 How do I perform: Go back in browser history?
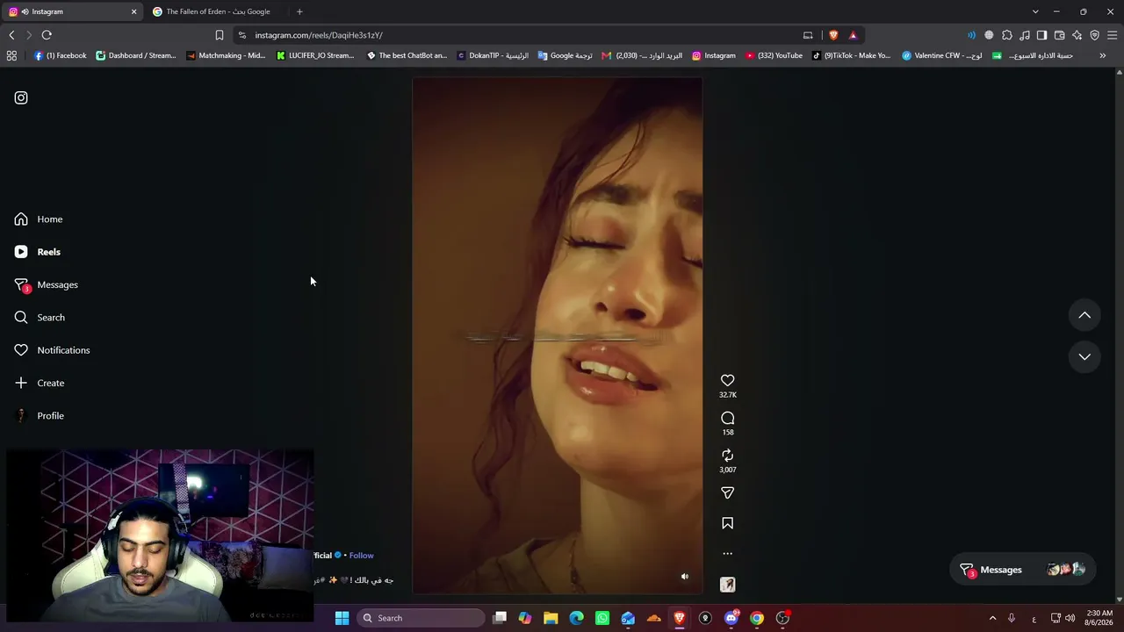point(11,35)
